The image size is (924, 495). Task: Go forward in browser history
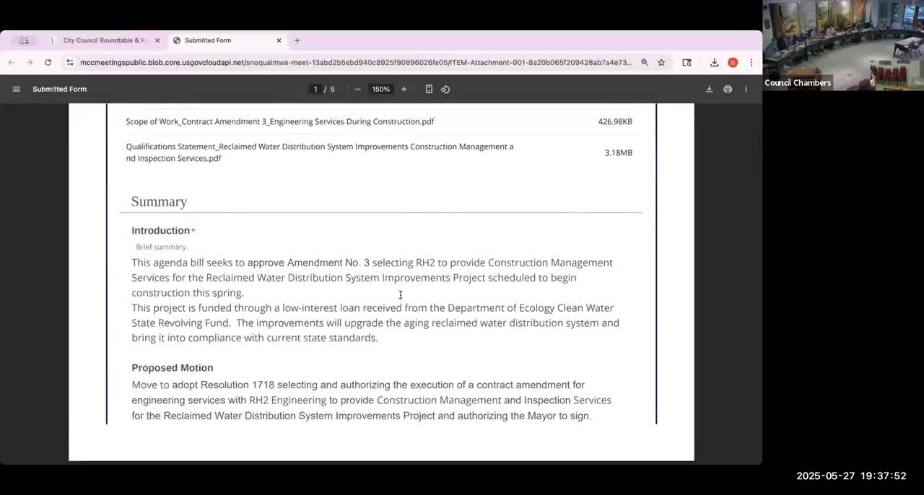pos(30,63)
